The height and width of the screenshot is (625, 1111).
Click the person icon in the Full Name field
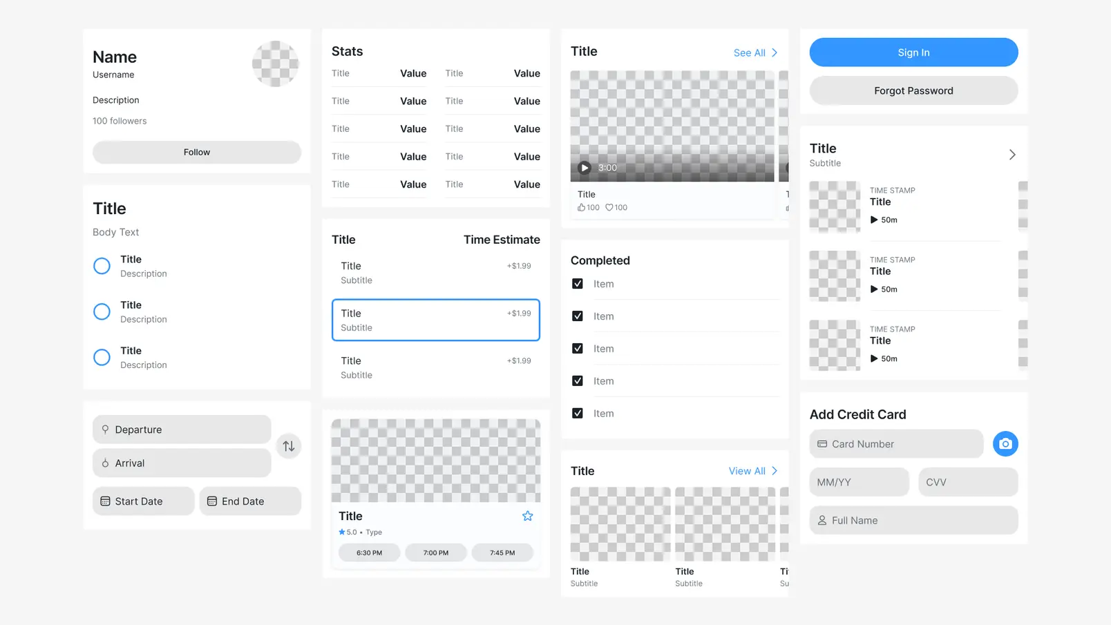(821, 520)
